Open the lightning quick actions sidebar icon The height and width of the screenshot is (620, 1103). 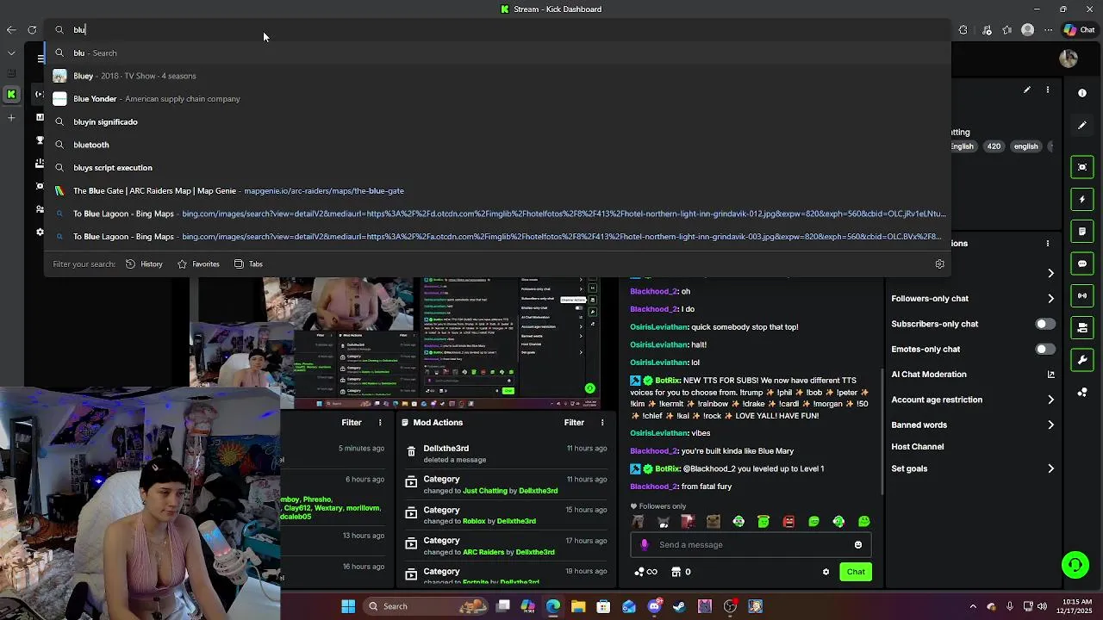click(x=1082, y=199)
